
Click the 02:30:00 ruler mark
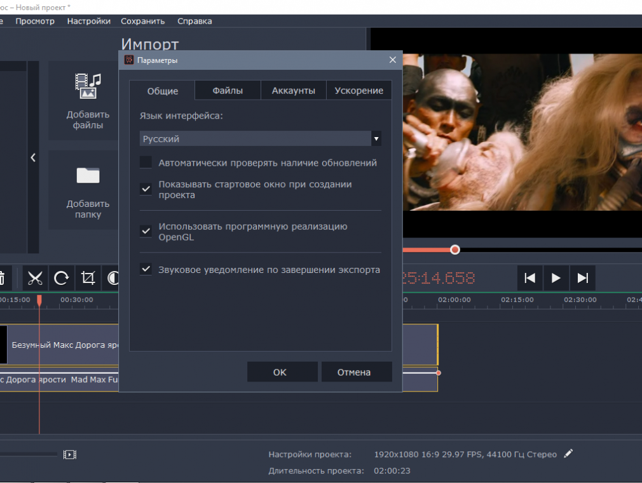click(x=580, y=300)
